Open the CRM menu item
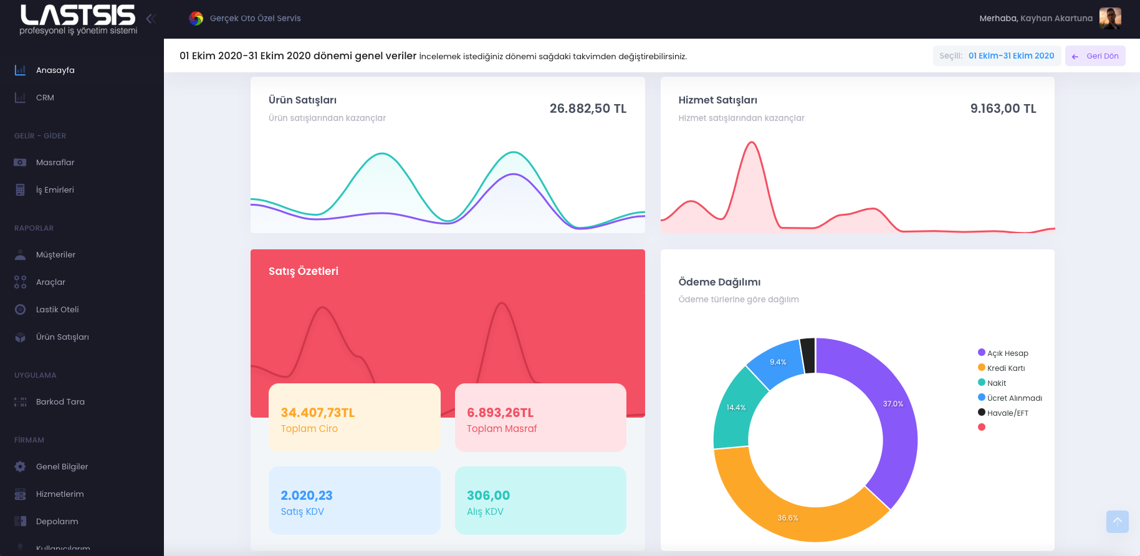The width and height of the screenshot is (1140, 556). (45, 97)
